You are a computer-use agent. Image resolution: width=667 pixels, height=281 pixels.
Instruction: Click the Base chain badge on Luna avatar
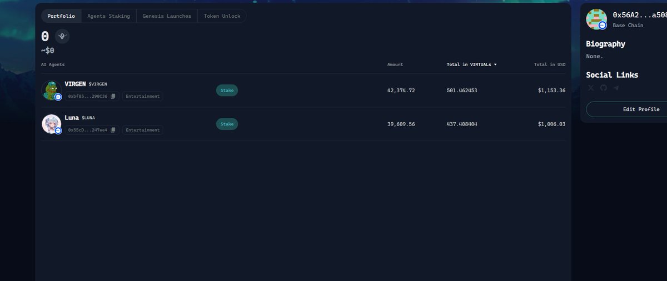tap(58, 131)
